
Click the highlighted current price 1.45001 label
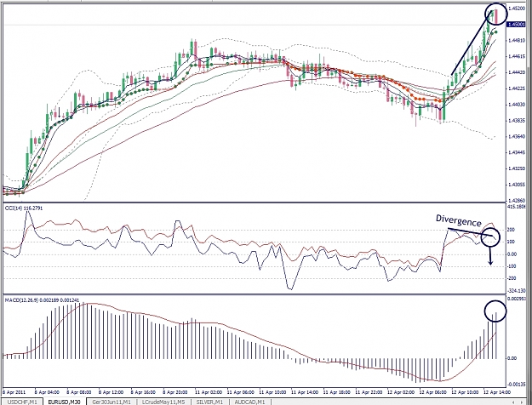click(x=516, y=25)
